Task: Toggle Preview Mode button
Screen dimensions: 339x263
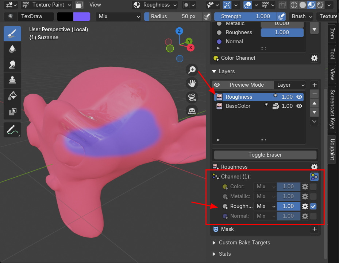Action: 243,85
